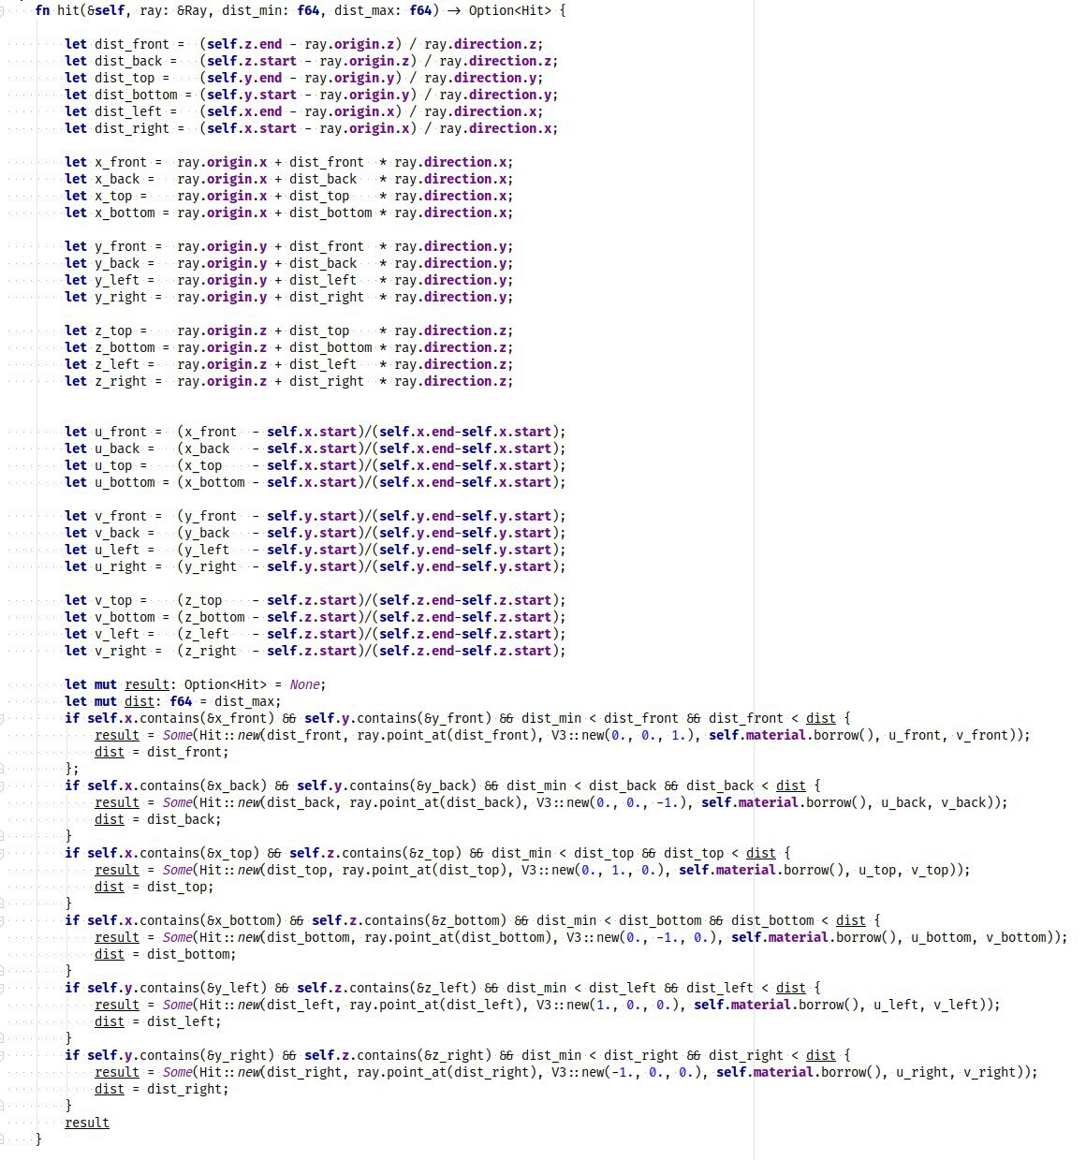Click u_left in its let declaration
Image resolution: width=1086 pixels, height=1160 pixels.
(117, 550)
